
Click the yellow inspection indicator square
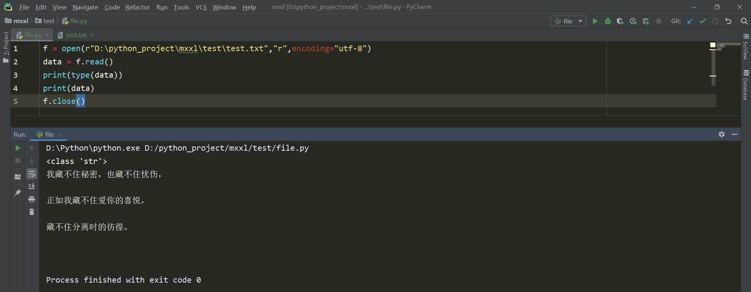[x=713, y=45]
